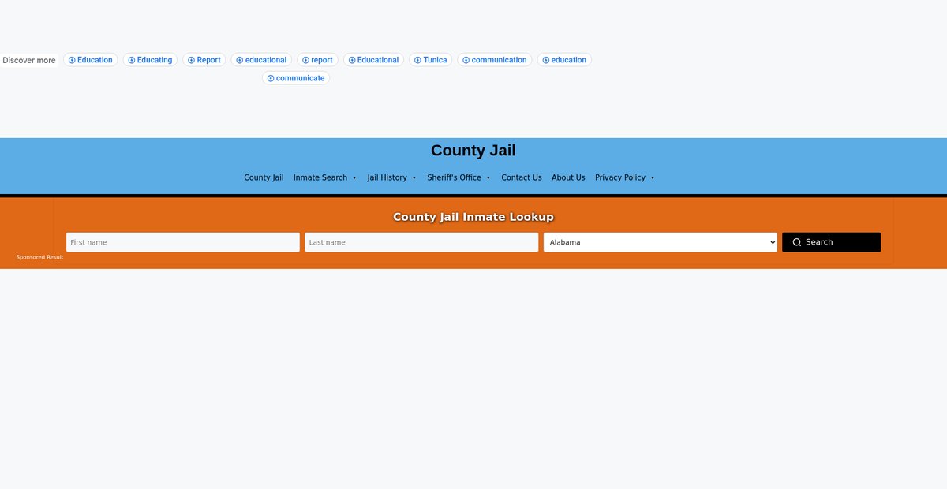Open the Privacy Policy menu
The image size is (947, 489).
pyautogui.click(x=625, y=177)
